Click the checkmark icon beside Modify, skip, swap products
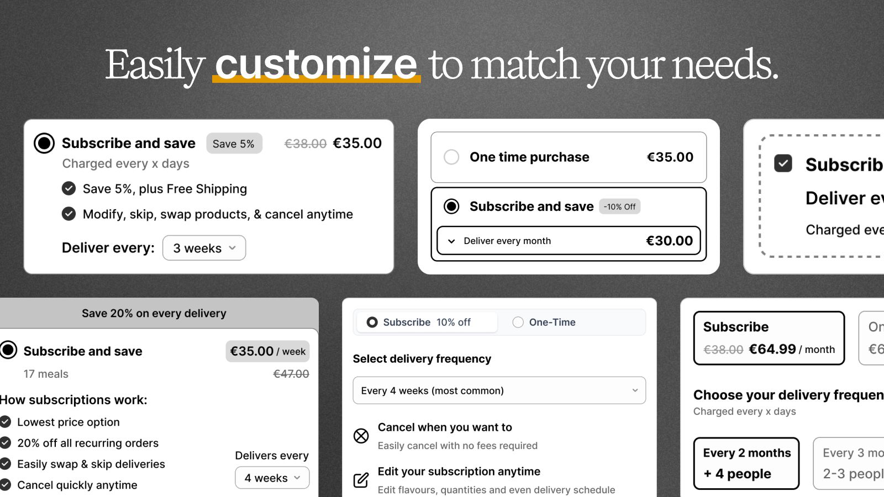This screenshot has height=497, width=884. click(69, 214)
